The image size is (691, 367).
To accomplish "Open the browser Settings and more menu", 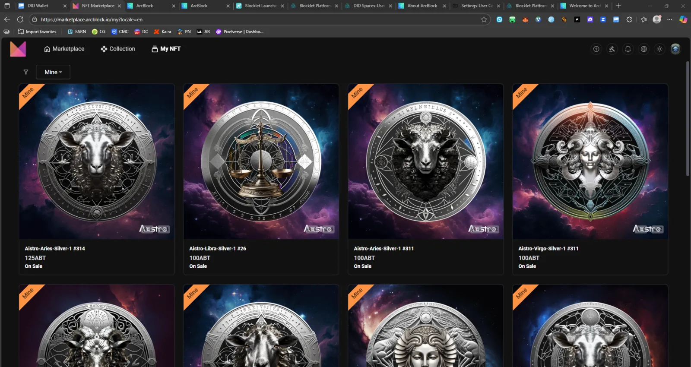I will (x=669, y=19).
